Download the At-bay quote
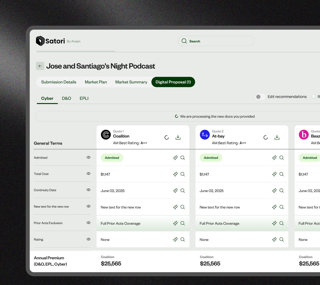This screenshot has width=320, height=285. click(277, 137)
